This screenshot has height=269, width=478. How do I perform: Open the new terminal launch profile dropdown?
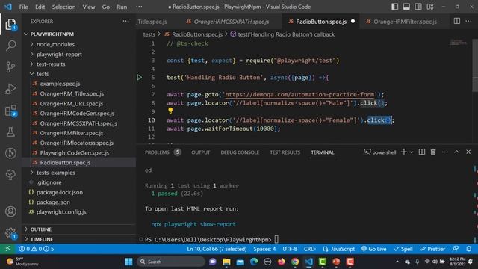[412, 152]
